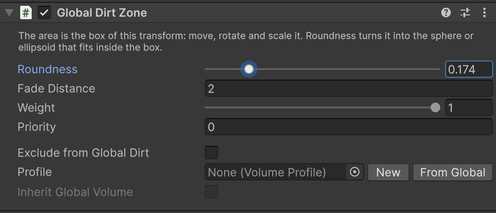Click the Weight value field

pyautogui.click(x=469, y=107)
